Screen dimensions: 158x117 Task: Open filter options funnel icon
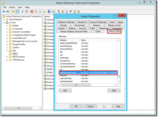point(71,12)
